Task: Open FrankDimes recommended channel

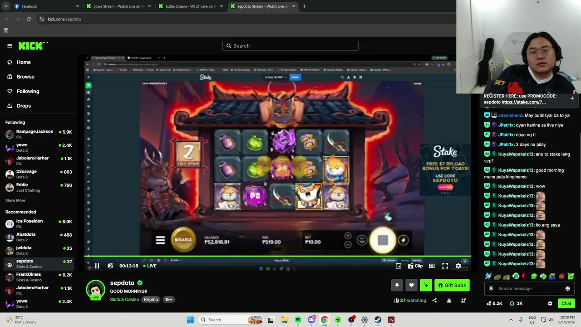Action: 39,277
